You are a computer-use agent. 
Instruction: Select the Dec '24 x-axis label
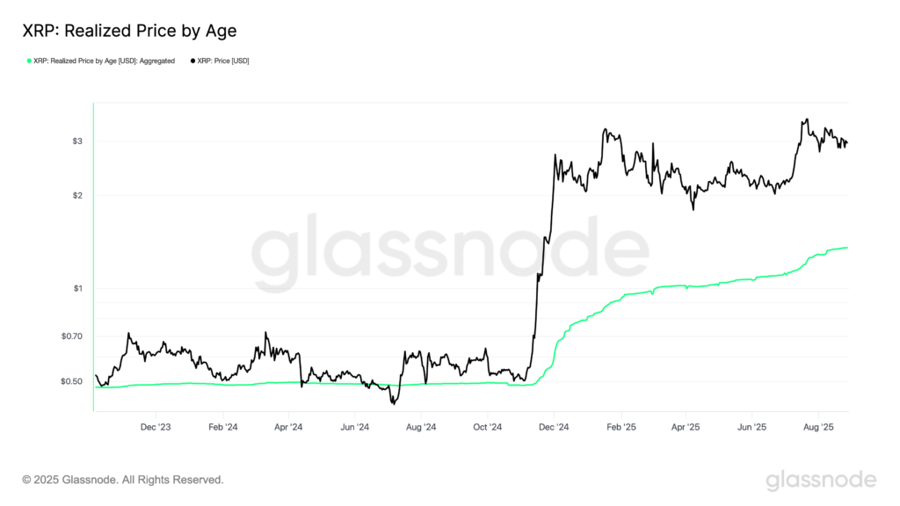tap(555, 427)
